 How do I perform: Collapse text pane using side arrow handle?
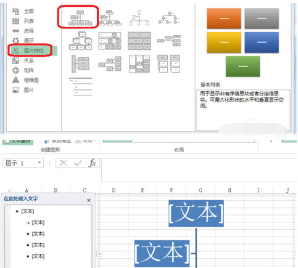[99, 254]
